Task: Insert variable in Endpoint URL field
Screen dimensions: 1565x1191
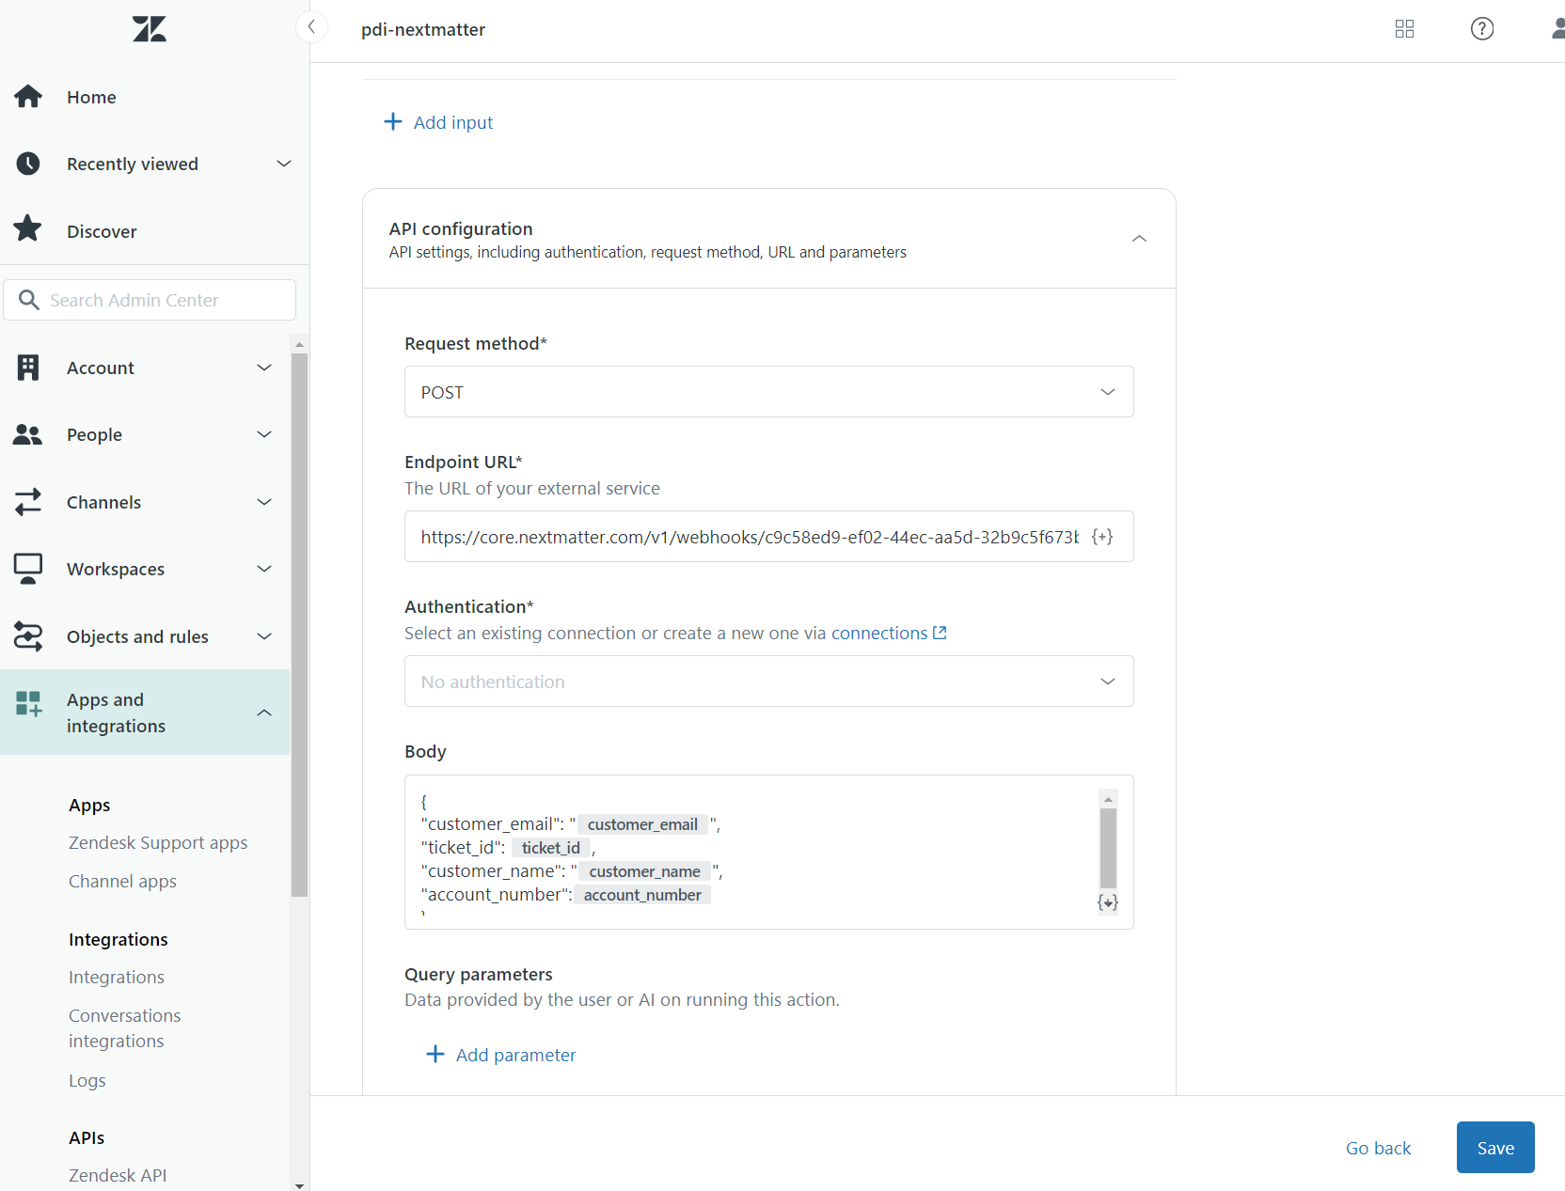Action: [x=1102, y=537]
